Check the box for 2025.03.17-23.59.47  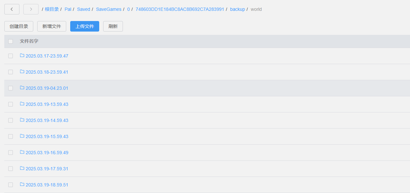click(x=11, y=56)
